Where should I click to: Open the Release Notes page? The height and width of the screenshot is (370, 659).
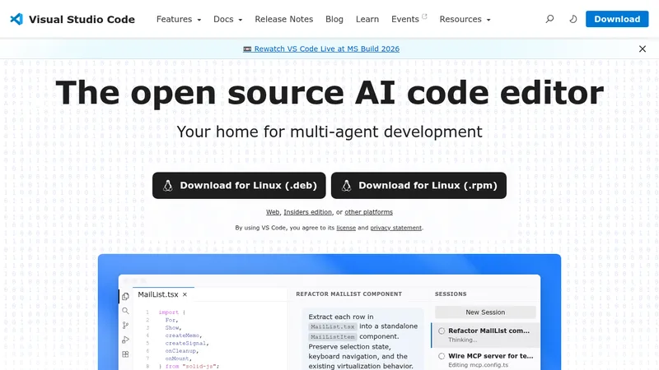[283, 19]
